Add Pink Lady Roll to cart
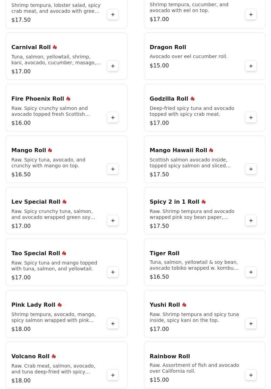Image resolution: width=271 pixels, height=389 pixels. coord(113,324)
